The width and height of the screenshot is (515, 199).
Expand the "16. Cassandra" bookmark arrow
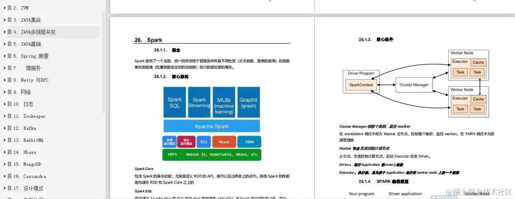5,176
